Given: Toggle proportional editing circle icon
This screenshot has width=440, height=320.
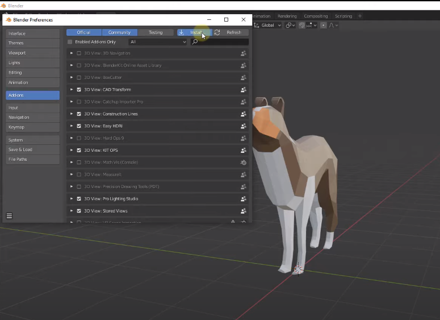Looking at the screenshot, I should point(323,25).
